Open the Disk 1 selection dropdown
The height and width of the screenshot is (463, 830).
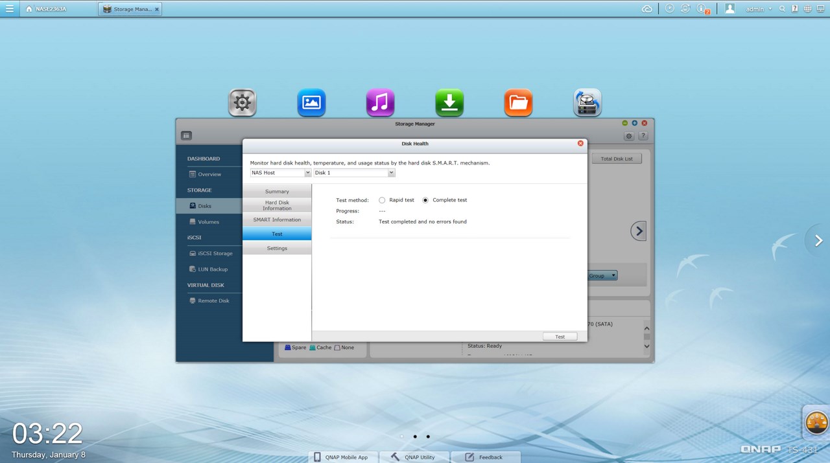[354, 173]
